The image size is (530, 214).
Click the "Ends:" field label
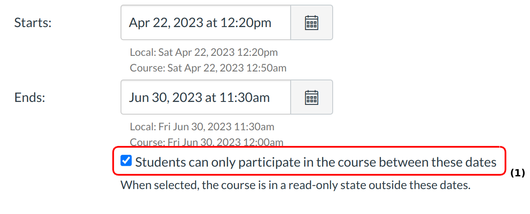point(30,97)
